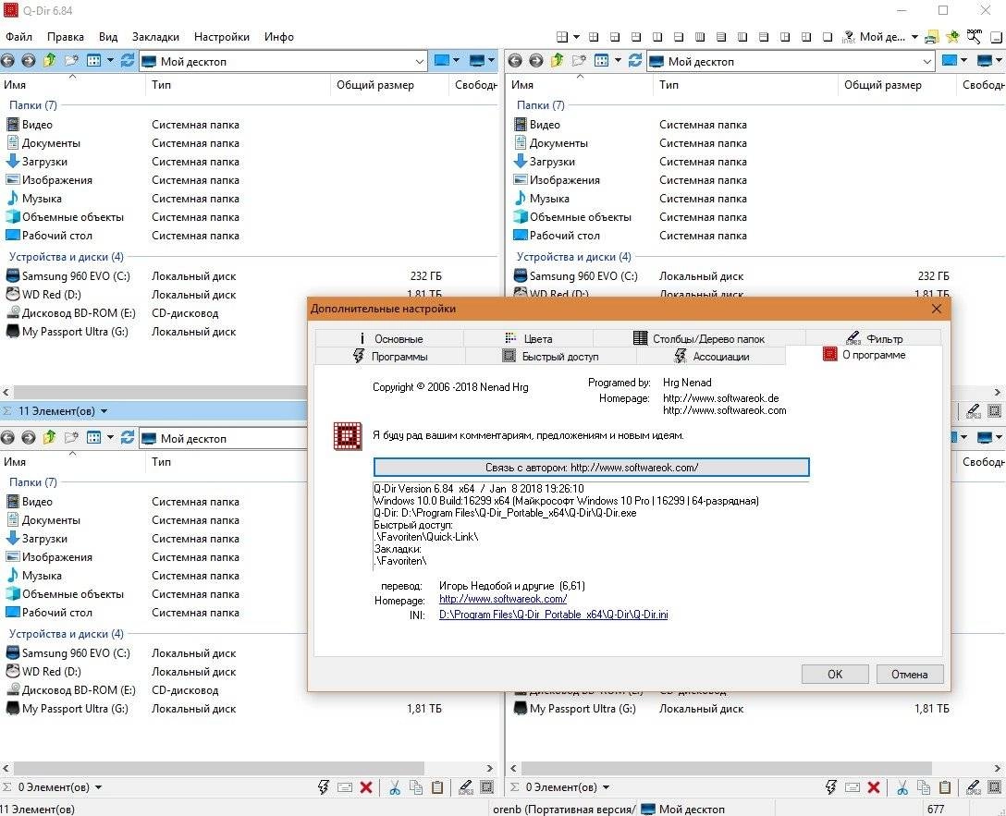Go back in the top-left pane
The width and height of the screenshot is (1006, 816).
[x=7, y=61]
